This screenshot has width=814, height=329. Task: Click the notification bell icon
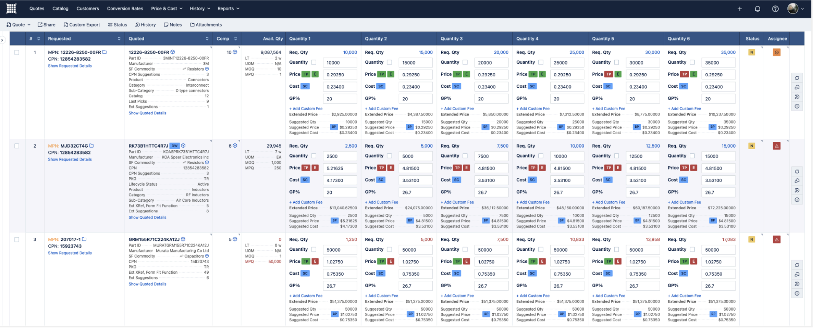(x=757, y=9)
